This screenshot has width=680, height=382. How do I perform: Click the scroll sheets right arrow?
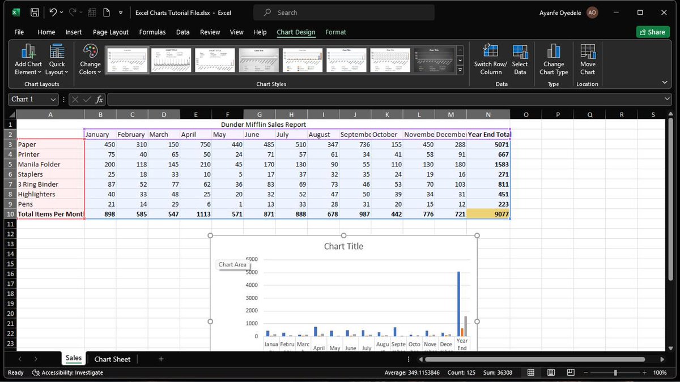[36, 359]
